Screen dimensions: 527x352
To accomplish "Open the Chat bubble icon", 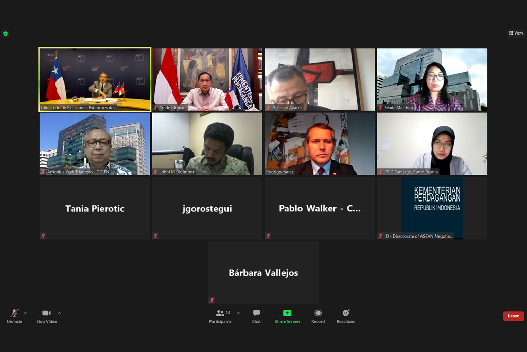I will [256, 313].
